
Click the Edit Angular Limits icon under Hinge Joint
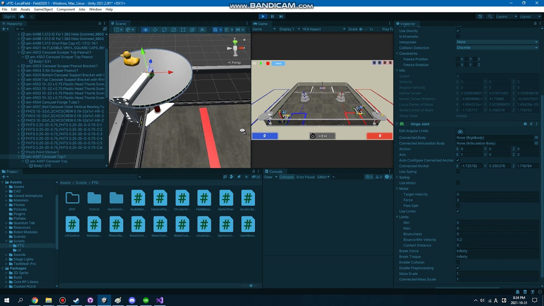(x=460, y=131)
